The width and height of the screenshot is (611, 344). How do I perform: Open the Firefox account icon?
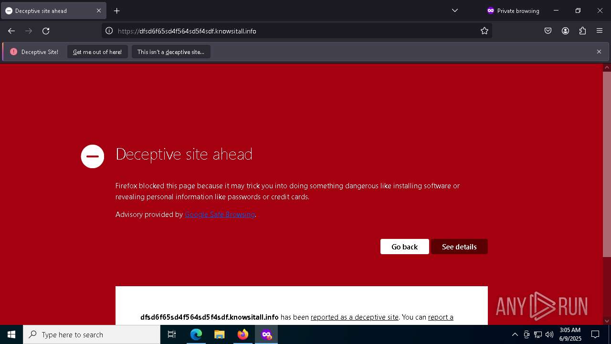tap(565, 31)
